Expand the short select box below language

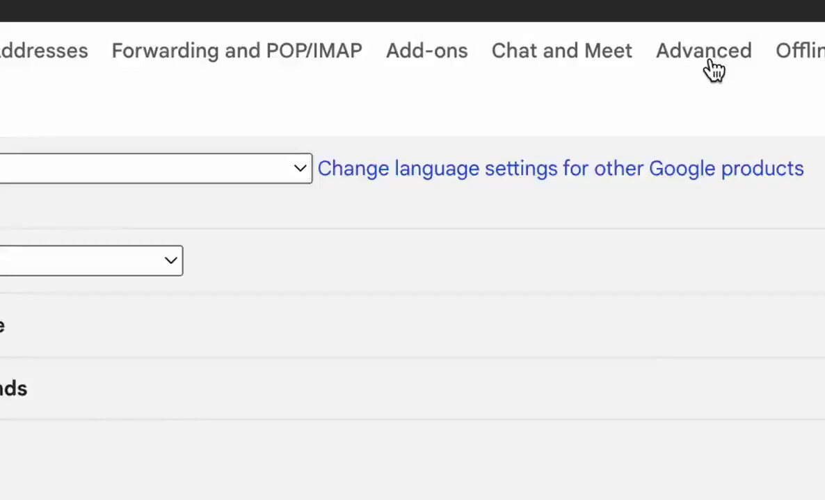coord(91,260)
